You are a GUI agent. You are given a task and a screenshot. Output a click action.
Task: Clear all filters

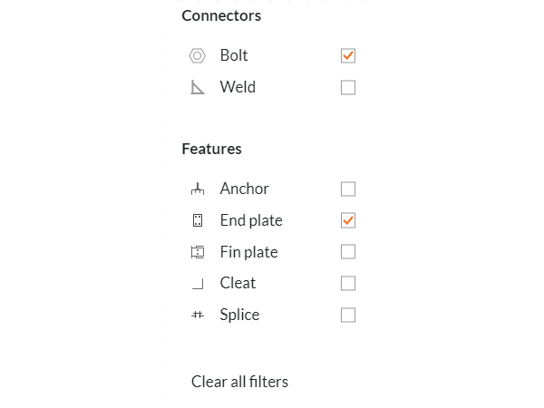239,382
